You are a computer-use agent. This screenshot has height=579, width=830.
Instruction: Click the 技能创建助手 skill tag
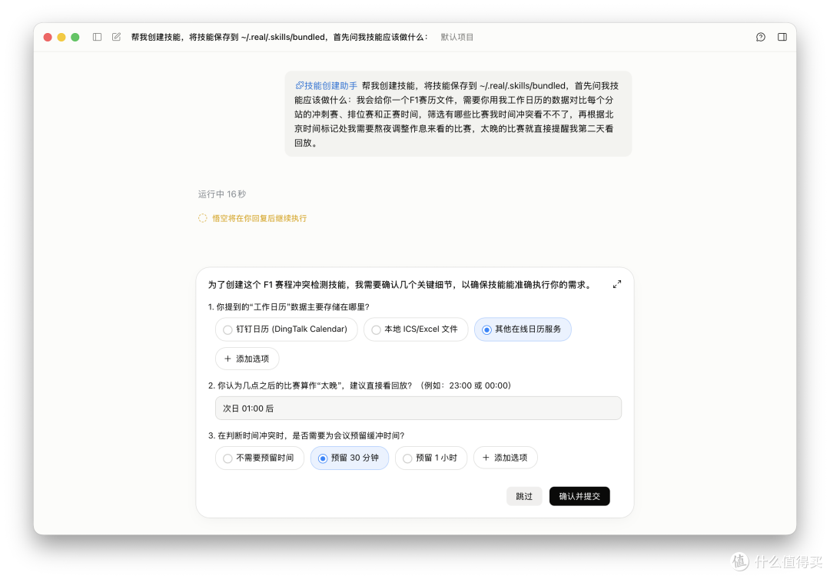[x=326, y=86]
